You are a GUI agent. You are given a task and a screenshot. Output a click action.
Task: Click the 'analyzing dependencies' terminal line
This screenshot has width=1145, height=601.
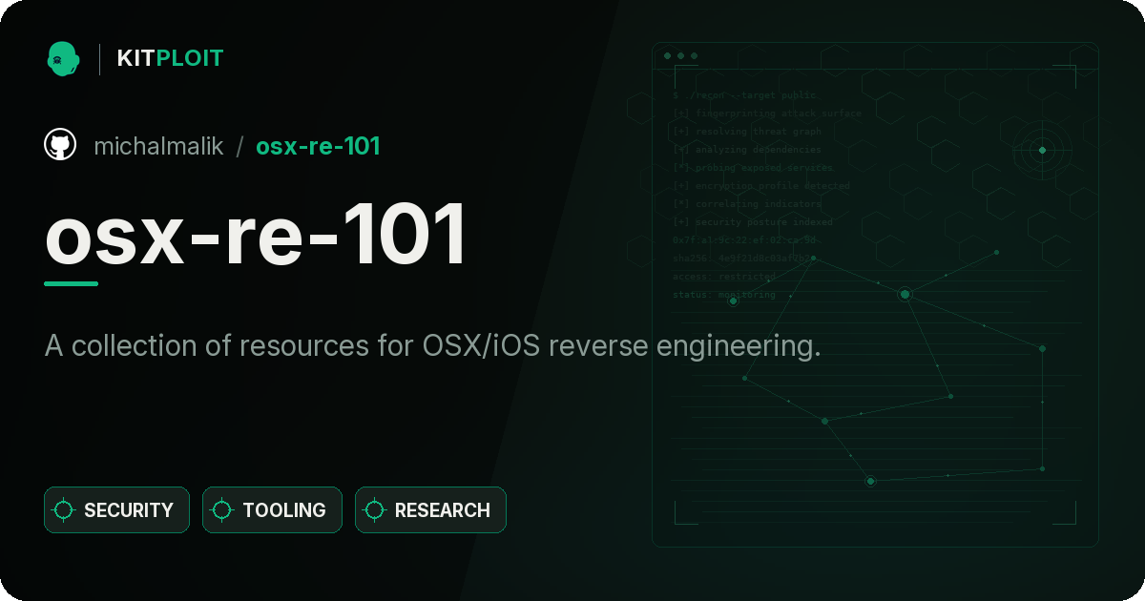tap(746, 150)
